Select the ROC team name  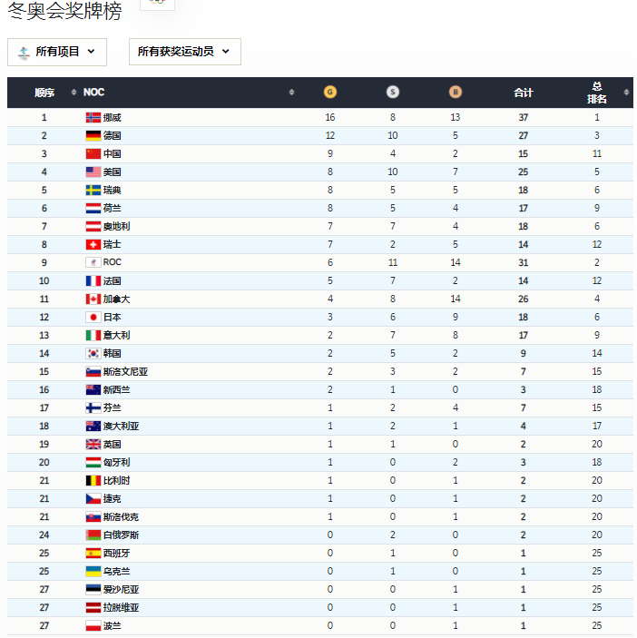(112, 262)
